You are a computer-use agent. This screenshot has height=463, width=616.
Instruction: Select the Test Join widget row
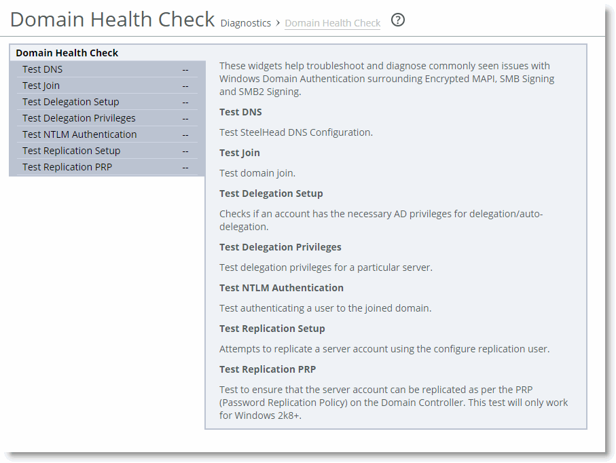[107, 86]
